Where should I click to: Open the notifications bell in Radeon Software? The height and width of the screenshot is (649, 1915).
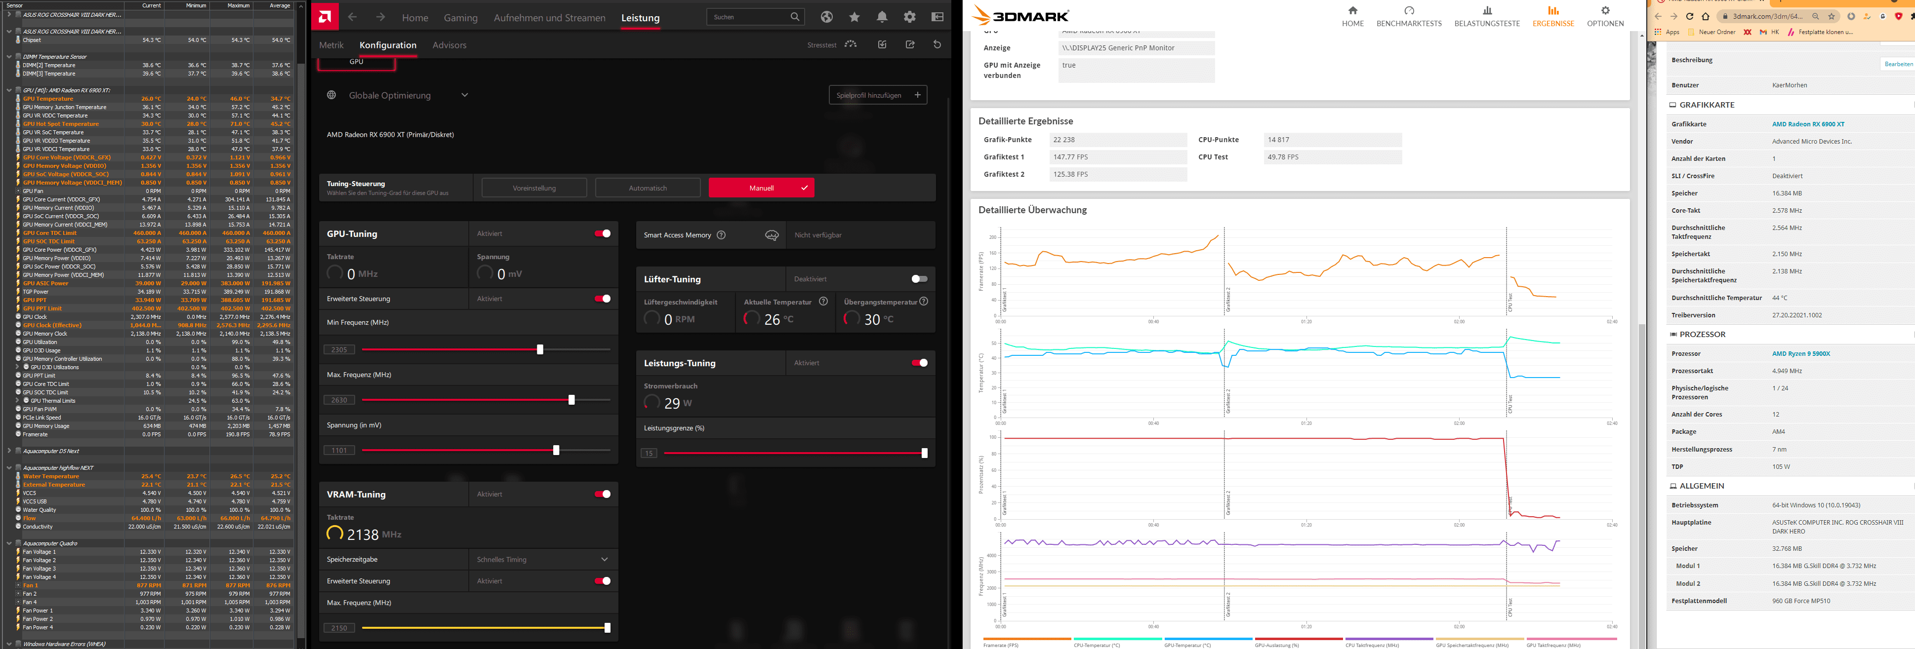[x=882, y=16]
